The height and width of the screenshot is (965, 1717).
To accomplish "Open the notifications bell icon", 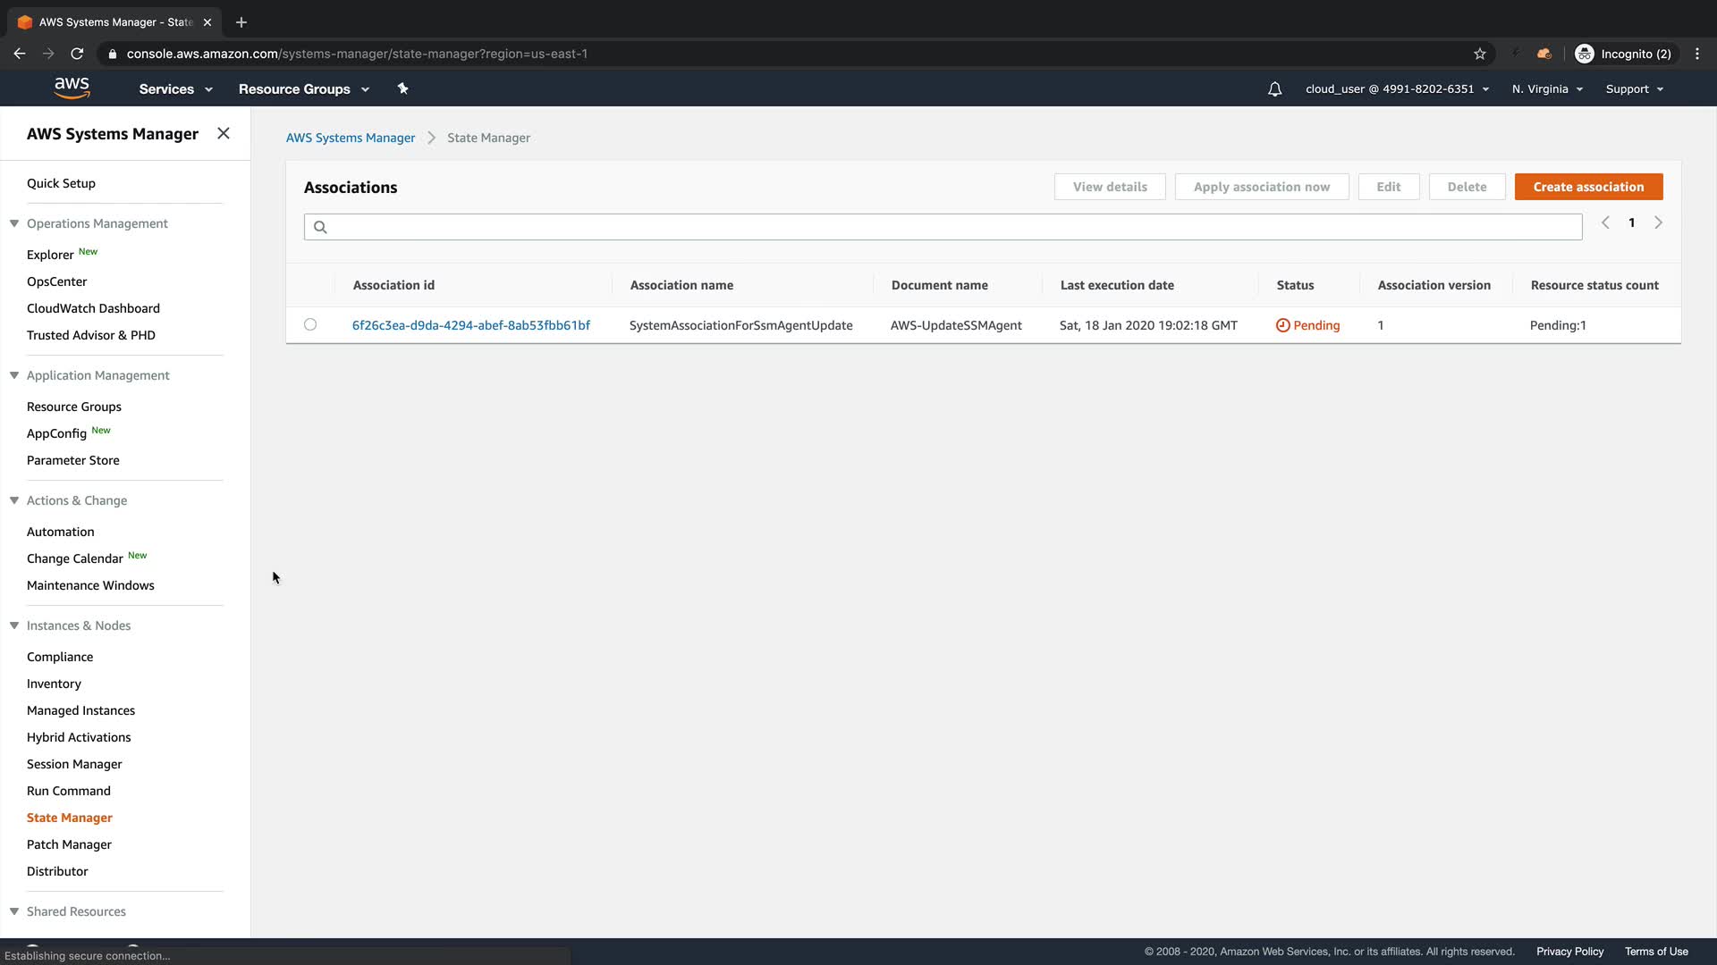I will click(1274, 89).
